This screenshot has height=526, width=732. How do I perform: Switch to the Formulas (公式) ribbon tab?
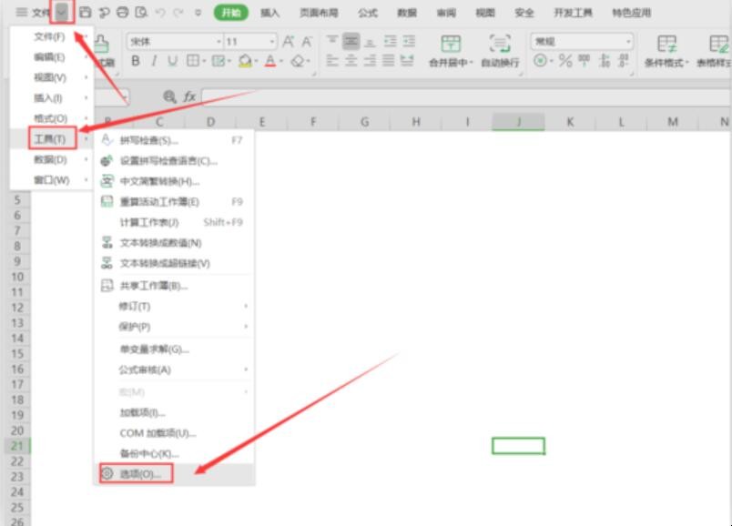368,13
